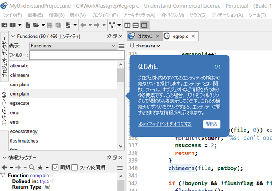
Task: Switch to エンティティ フィルター vertical tab
Action: tap(5, 106)
